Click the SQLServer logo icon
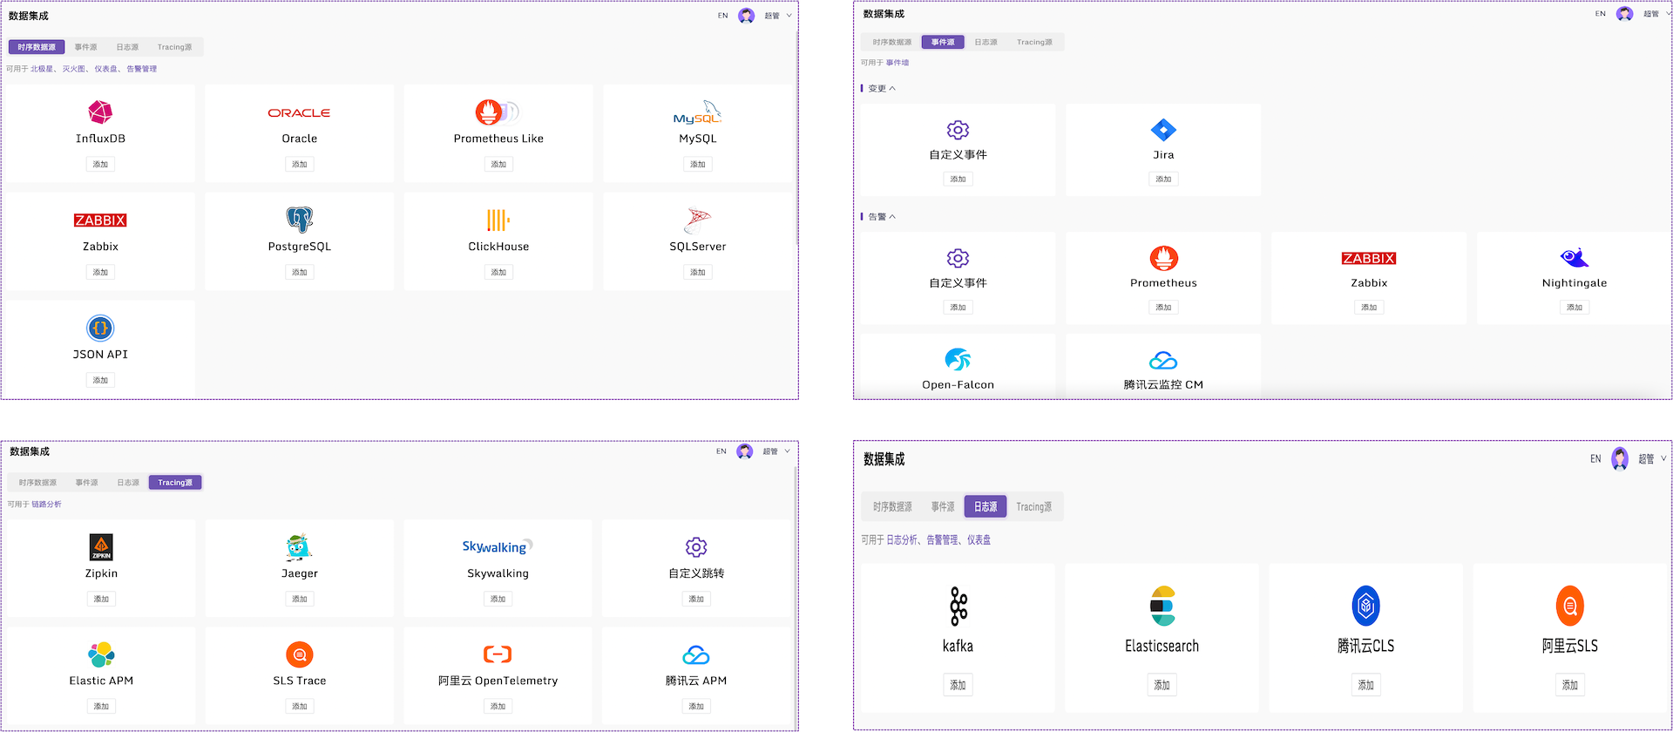This screenshot has height=732, width=1673. (x=697, y=220)
